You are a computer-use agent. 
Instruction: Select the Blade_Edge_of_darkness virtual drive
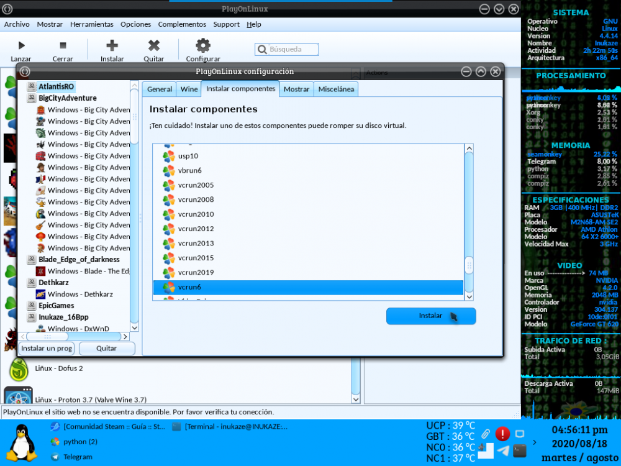point(79,259)
